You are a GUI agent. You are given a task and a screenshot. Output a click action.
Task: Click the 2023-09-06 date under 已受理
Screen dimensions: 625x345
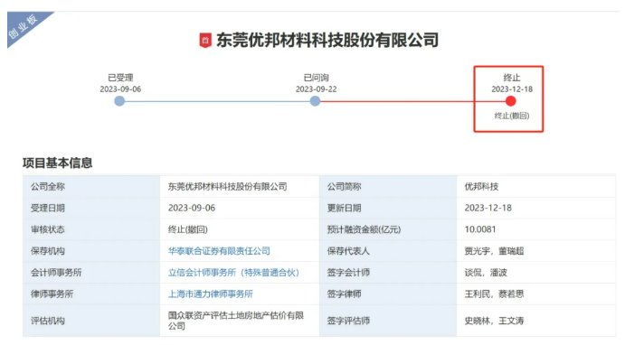120,89
